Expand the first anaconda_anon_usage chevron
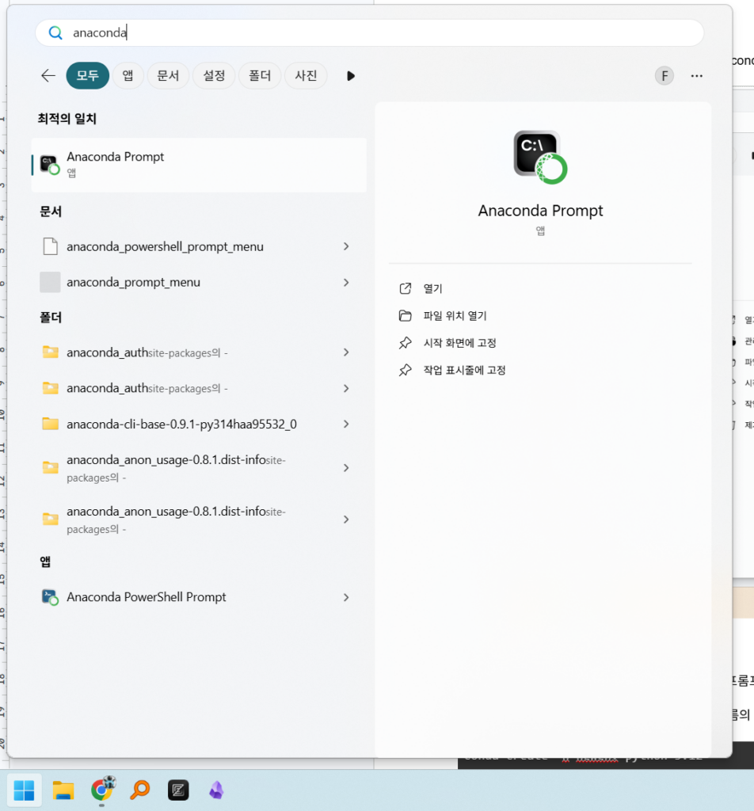The width and height of the screenshot is (754, 811). coord(346,468)
